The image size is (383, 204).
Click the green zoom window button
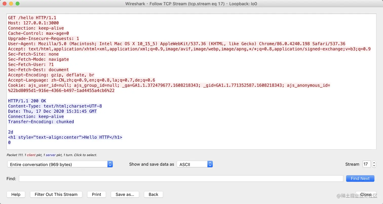pyautogui.click(x=17, y=4)
